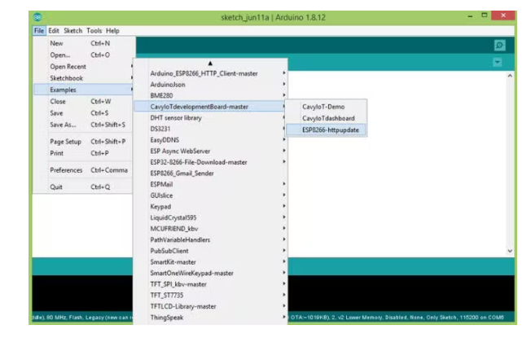Viewport: 531px width, 338px height.
Task: Maximize the Arduino window
Action: (485, 15)
